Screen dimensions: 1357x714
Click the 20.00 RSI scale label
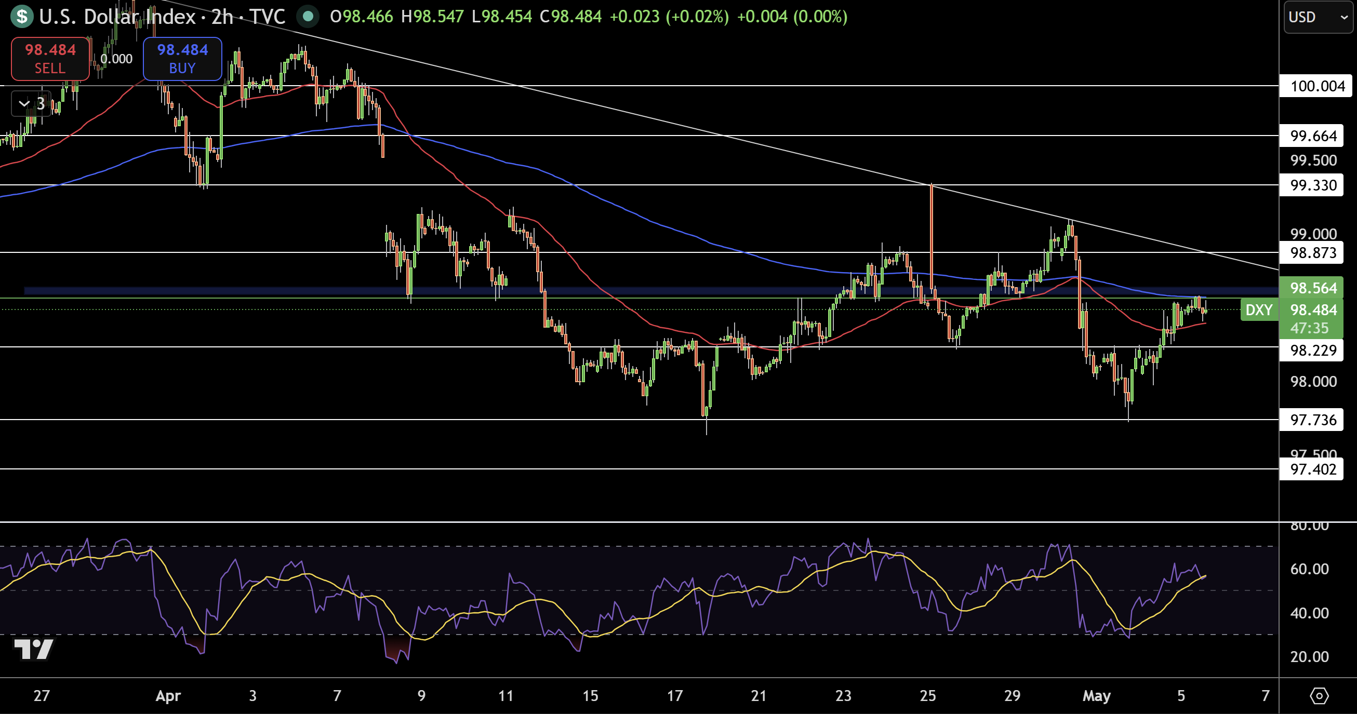(1309, 656)
